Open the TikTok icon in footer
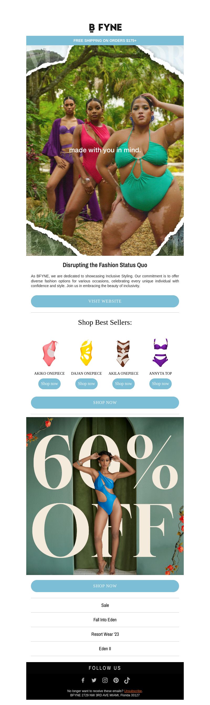The image size is (210, 705). pos(127,680)
